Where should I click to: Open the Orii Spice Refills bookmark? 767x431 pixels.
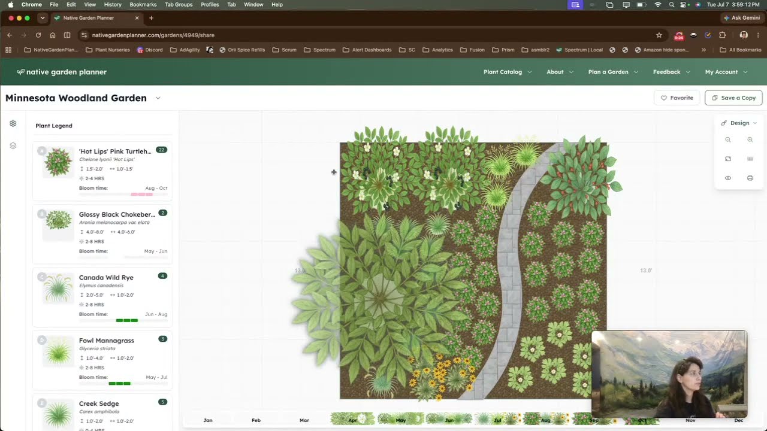tap(242, 50)
